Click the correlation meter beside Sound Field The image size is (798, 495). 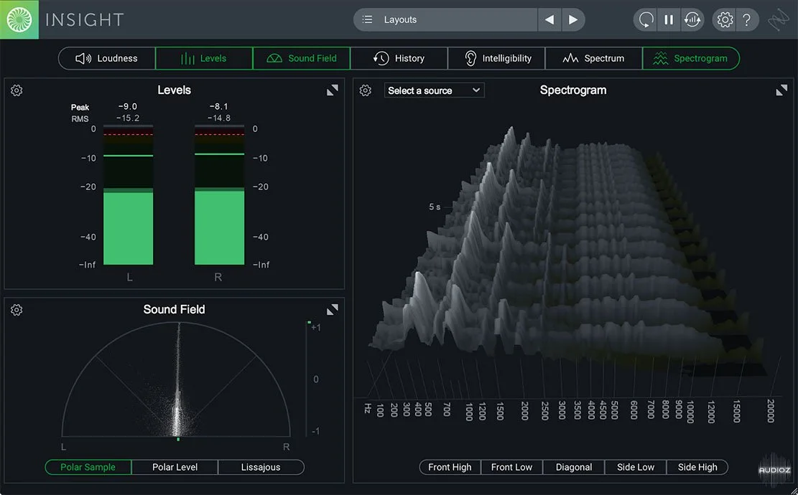(309, 379)
